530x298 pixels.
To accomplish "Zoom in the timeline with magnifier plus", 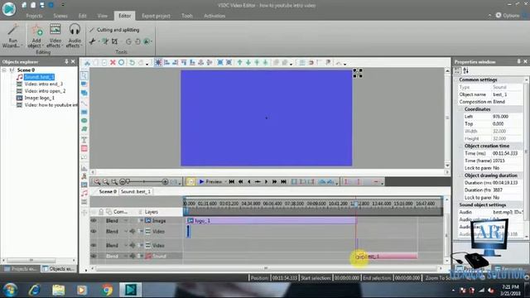I will pos(97,182).
